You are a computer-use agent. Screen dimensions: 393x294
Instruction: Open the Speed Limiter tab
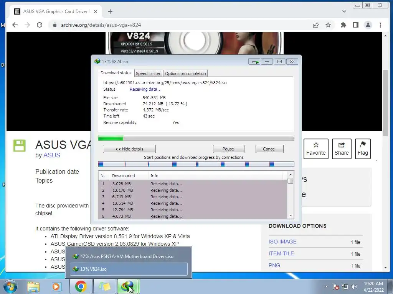click(x=148, y=73)
